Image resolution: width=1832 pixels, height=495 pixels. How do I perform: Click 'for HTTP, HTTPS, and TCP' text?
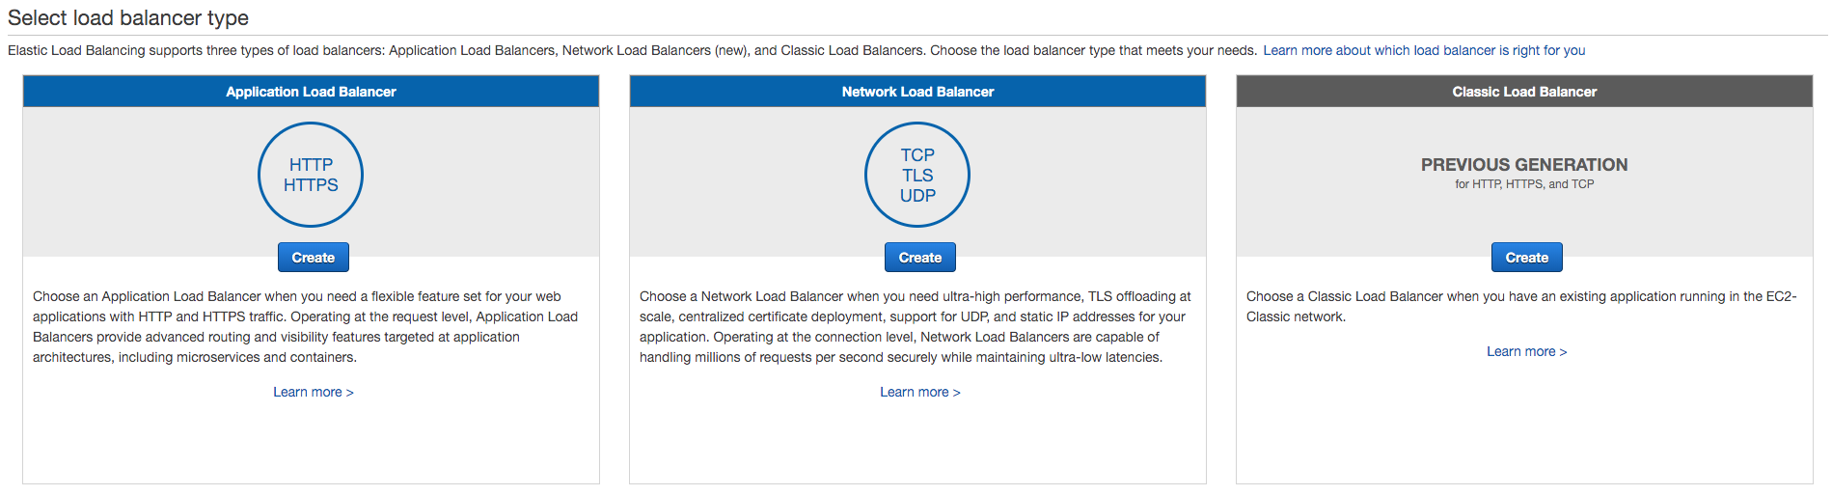click(x=1524, y=184)
